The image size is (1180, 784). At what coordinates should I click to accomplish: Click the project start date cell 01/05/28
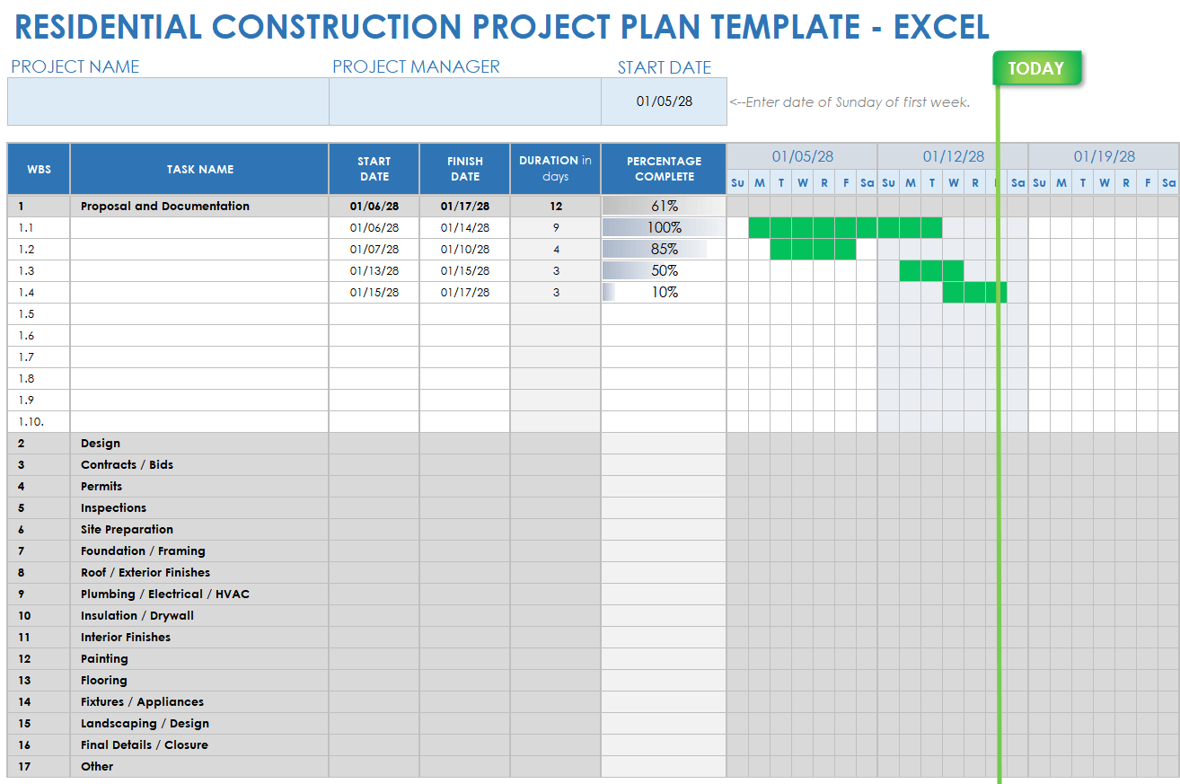(664, 101)
